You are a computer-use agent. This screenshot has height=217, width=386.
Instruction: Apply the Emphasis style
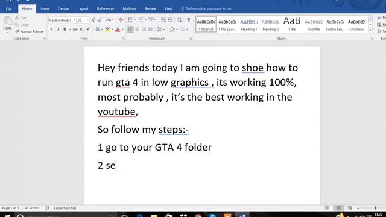[356, 25]
